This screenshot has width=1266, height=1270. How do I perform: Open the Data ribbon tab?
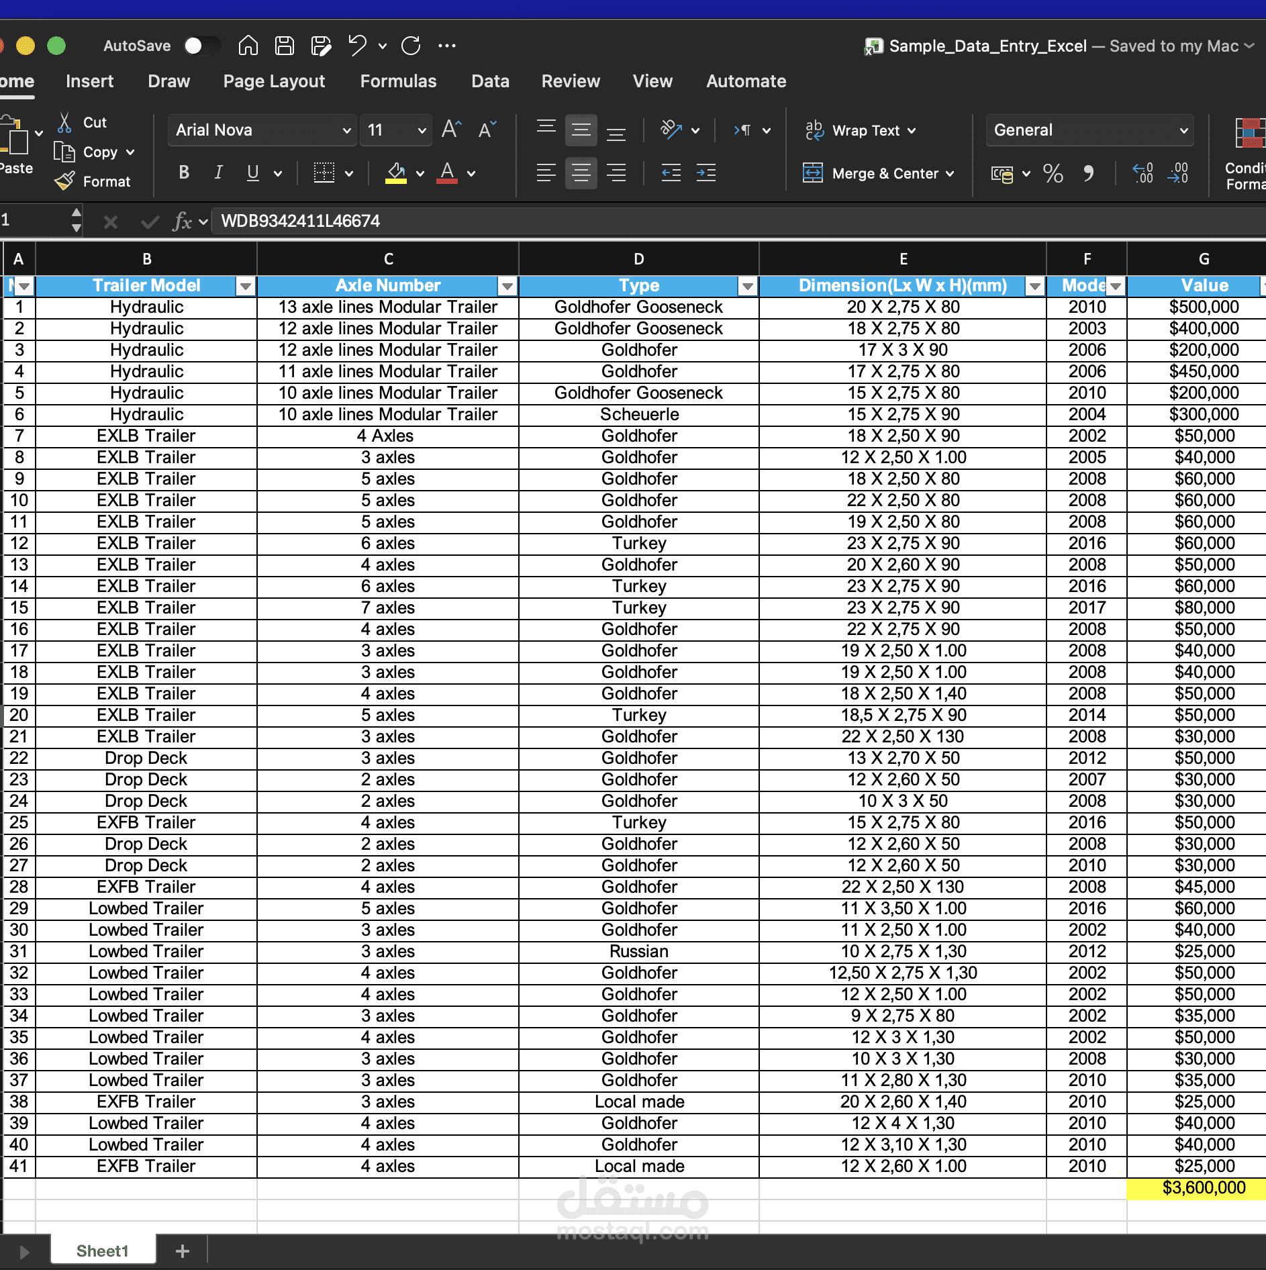point(490,81)
